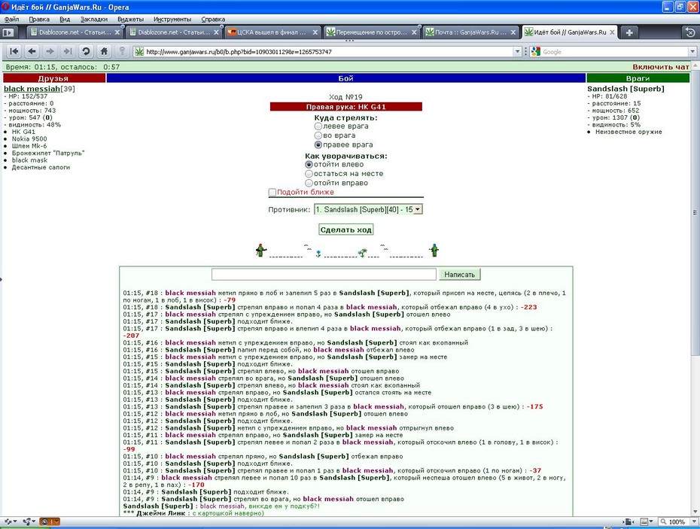The width and height of the screenshot is (700, 529).
Task: Click the 'Сделать ход' button
Action: point(346,230)
